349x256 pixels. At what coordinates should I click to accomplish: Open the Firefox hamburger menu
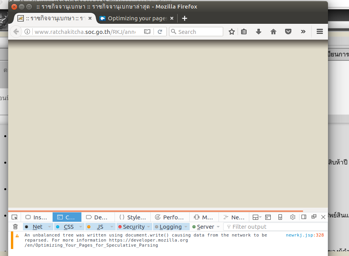pyautogui.click(x=320, y=32)
